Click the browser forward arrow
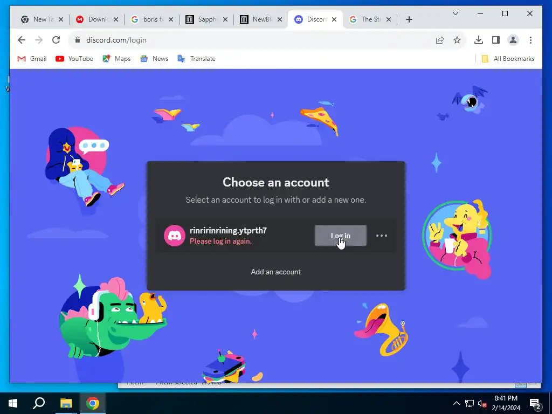The image size is (552, 414). coord(39,40)
